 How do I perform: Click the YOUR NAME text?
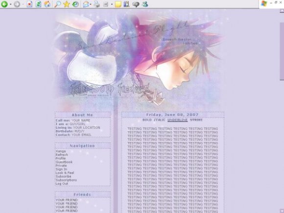[x=81, y=120]
